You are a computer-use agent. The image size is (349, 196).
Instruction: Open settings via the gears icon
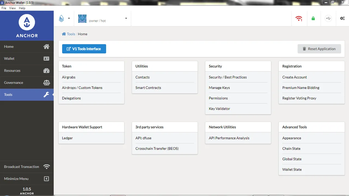tap(342, 18)
